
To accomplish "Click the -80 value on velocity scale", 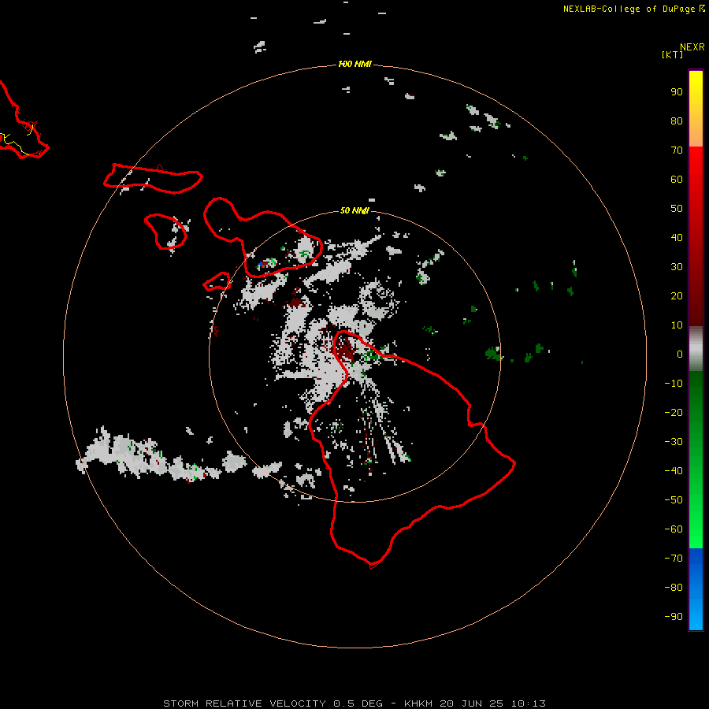I will point(674,588).
